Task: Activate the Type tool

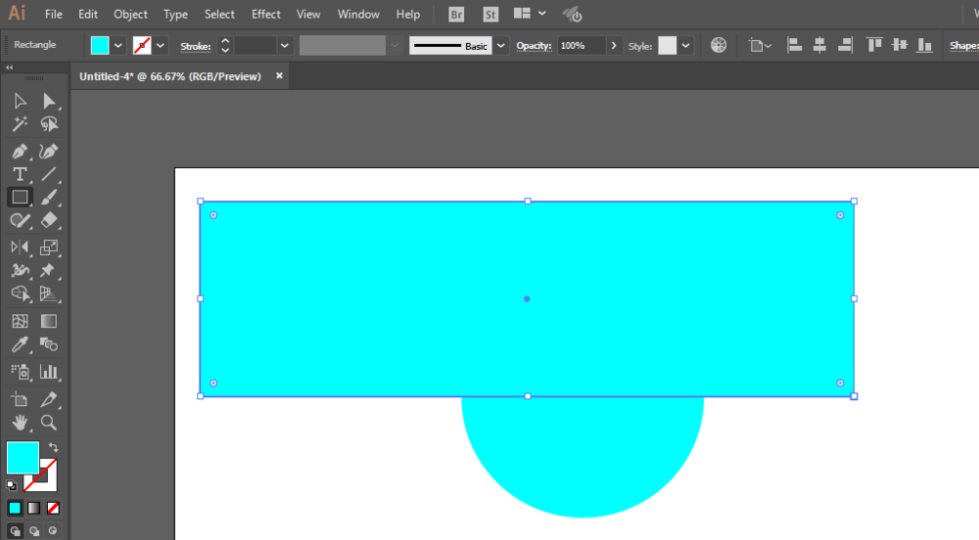Action: 20,174
